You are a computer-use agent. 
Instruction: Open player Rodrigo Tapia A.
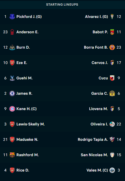(x=93, y=140)
